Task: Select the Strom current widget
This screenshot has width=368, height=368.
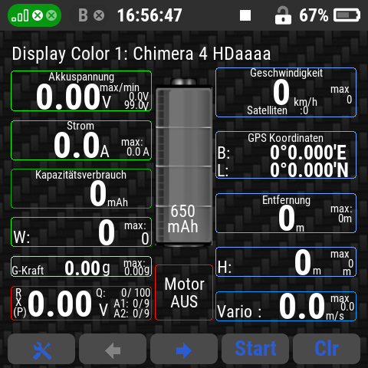Action: tap(81, 140)
